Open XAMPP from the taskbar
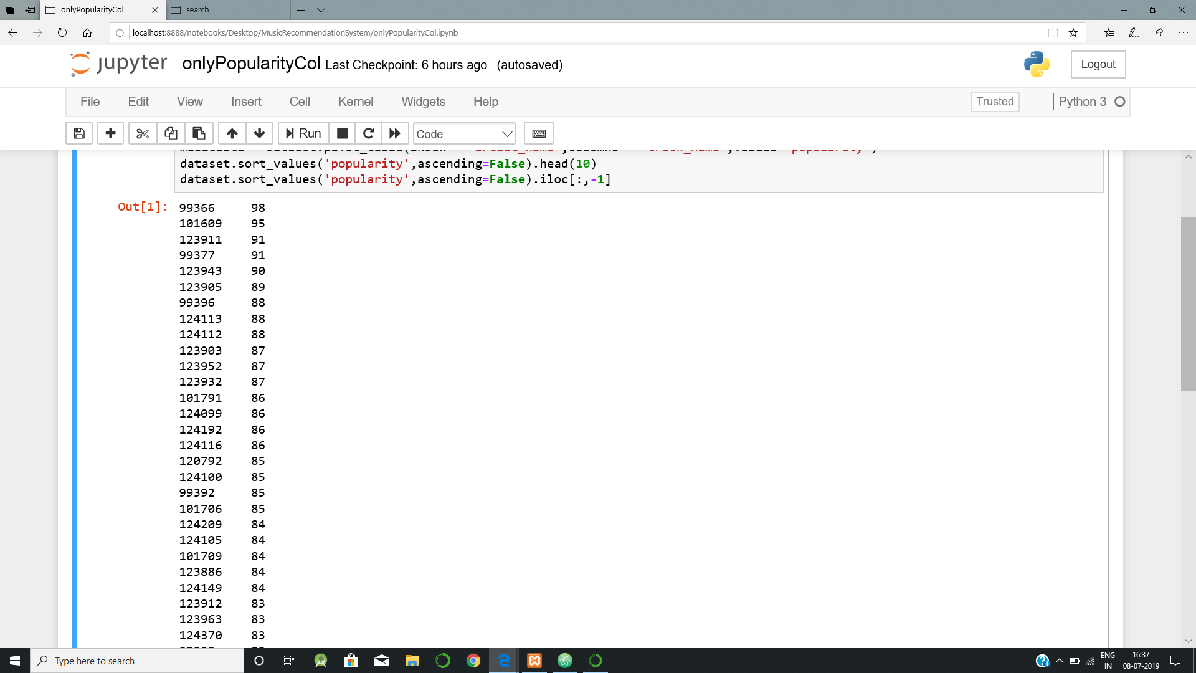 click(x=534, y=661)
